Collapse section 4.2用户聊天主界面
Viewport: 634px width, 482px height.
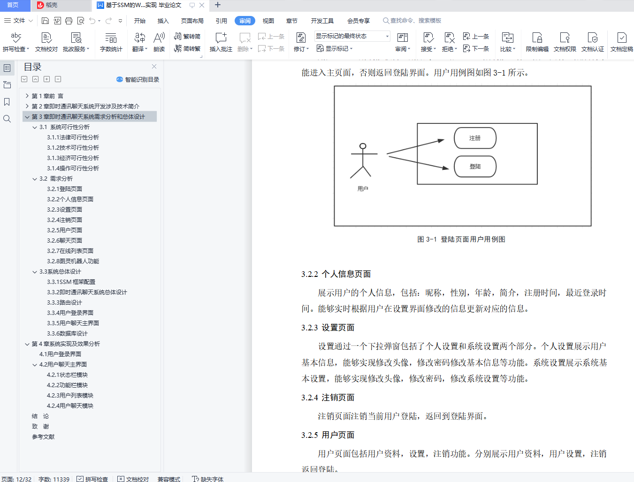[35, 365]
